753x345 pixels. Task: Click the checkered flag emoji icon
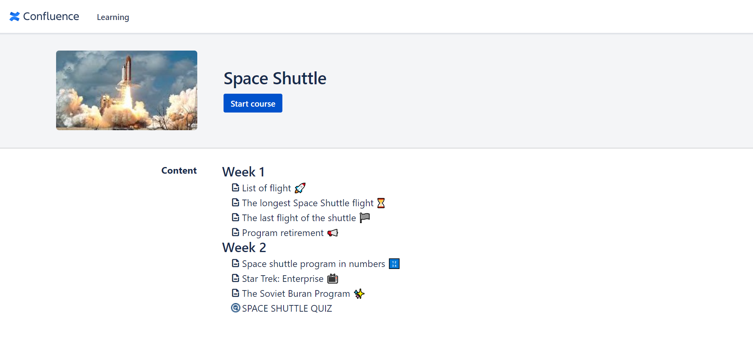(x=365, y=218)
